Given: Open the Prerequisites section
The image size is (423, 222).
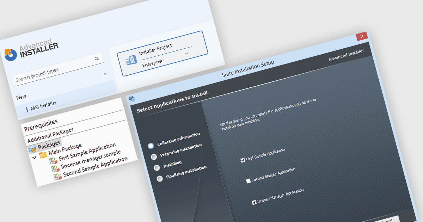Looking at the screenshot, I should click(x=41, y=126).
